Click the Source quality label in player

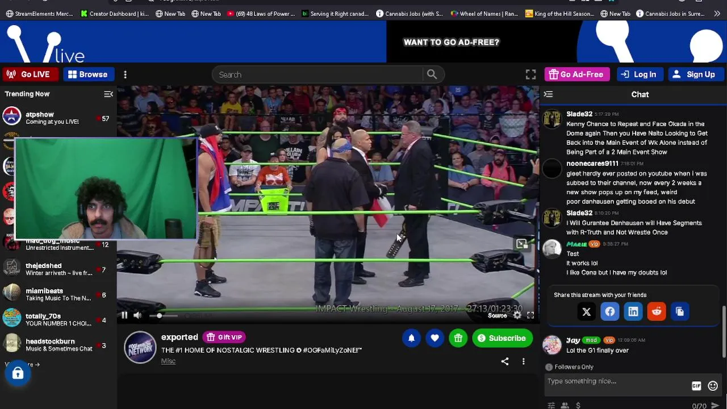click(x=497, y=316)
